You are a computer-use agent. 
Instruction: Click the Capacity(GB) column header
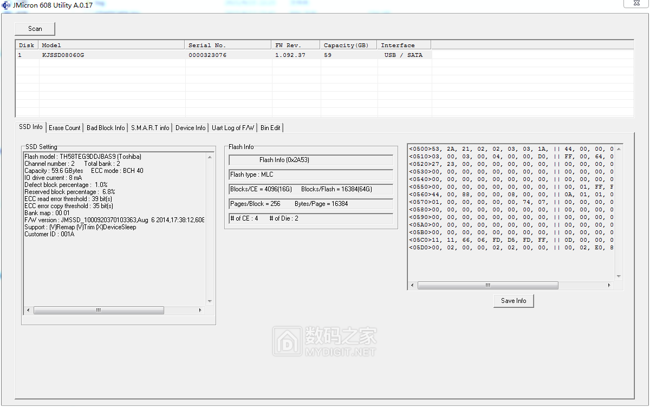(346, 46)
